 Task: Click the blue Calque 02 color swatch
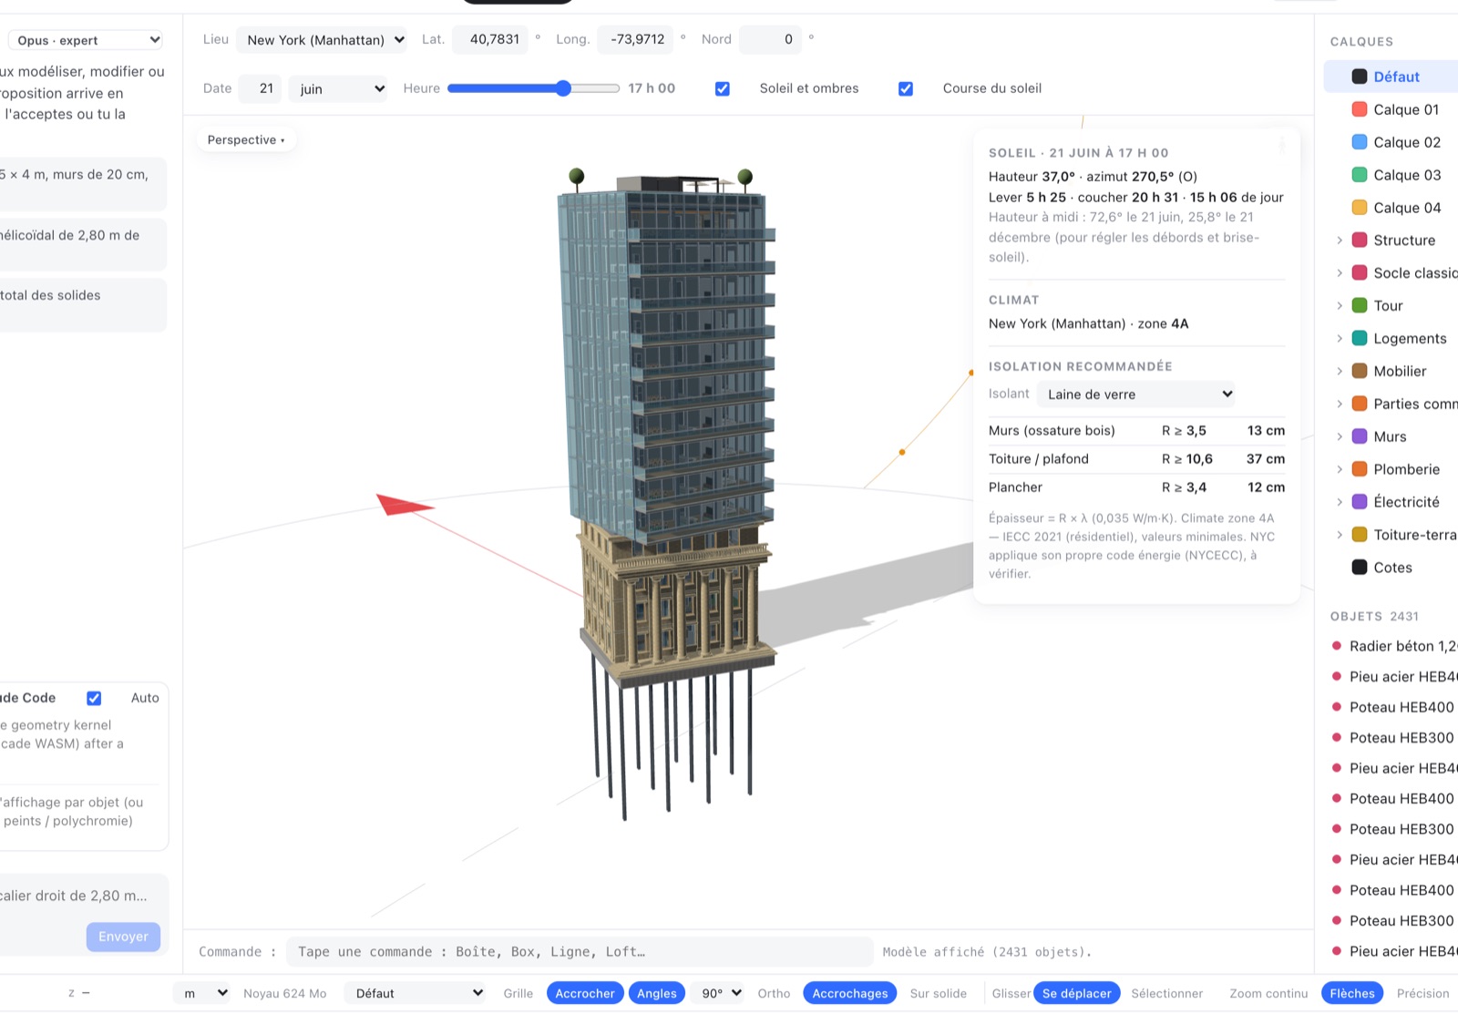[x=1360, y=142]
